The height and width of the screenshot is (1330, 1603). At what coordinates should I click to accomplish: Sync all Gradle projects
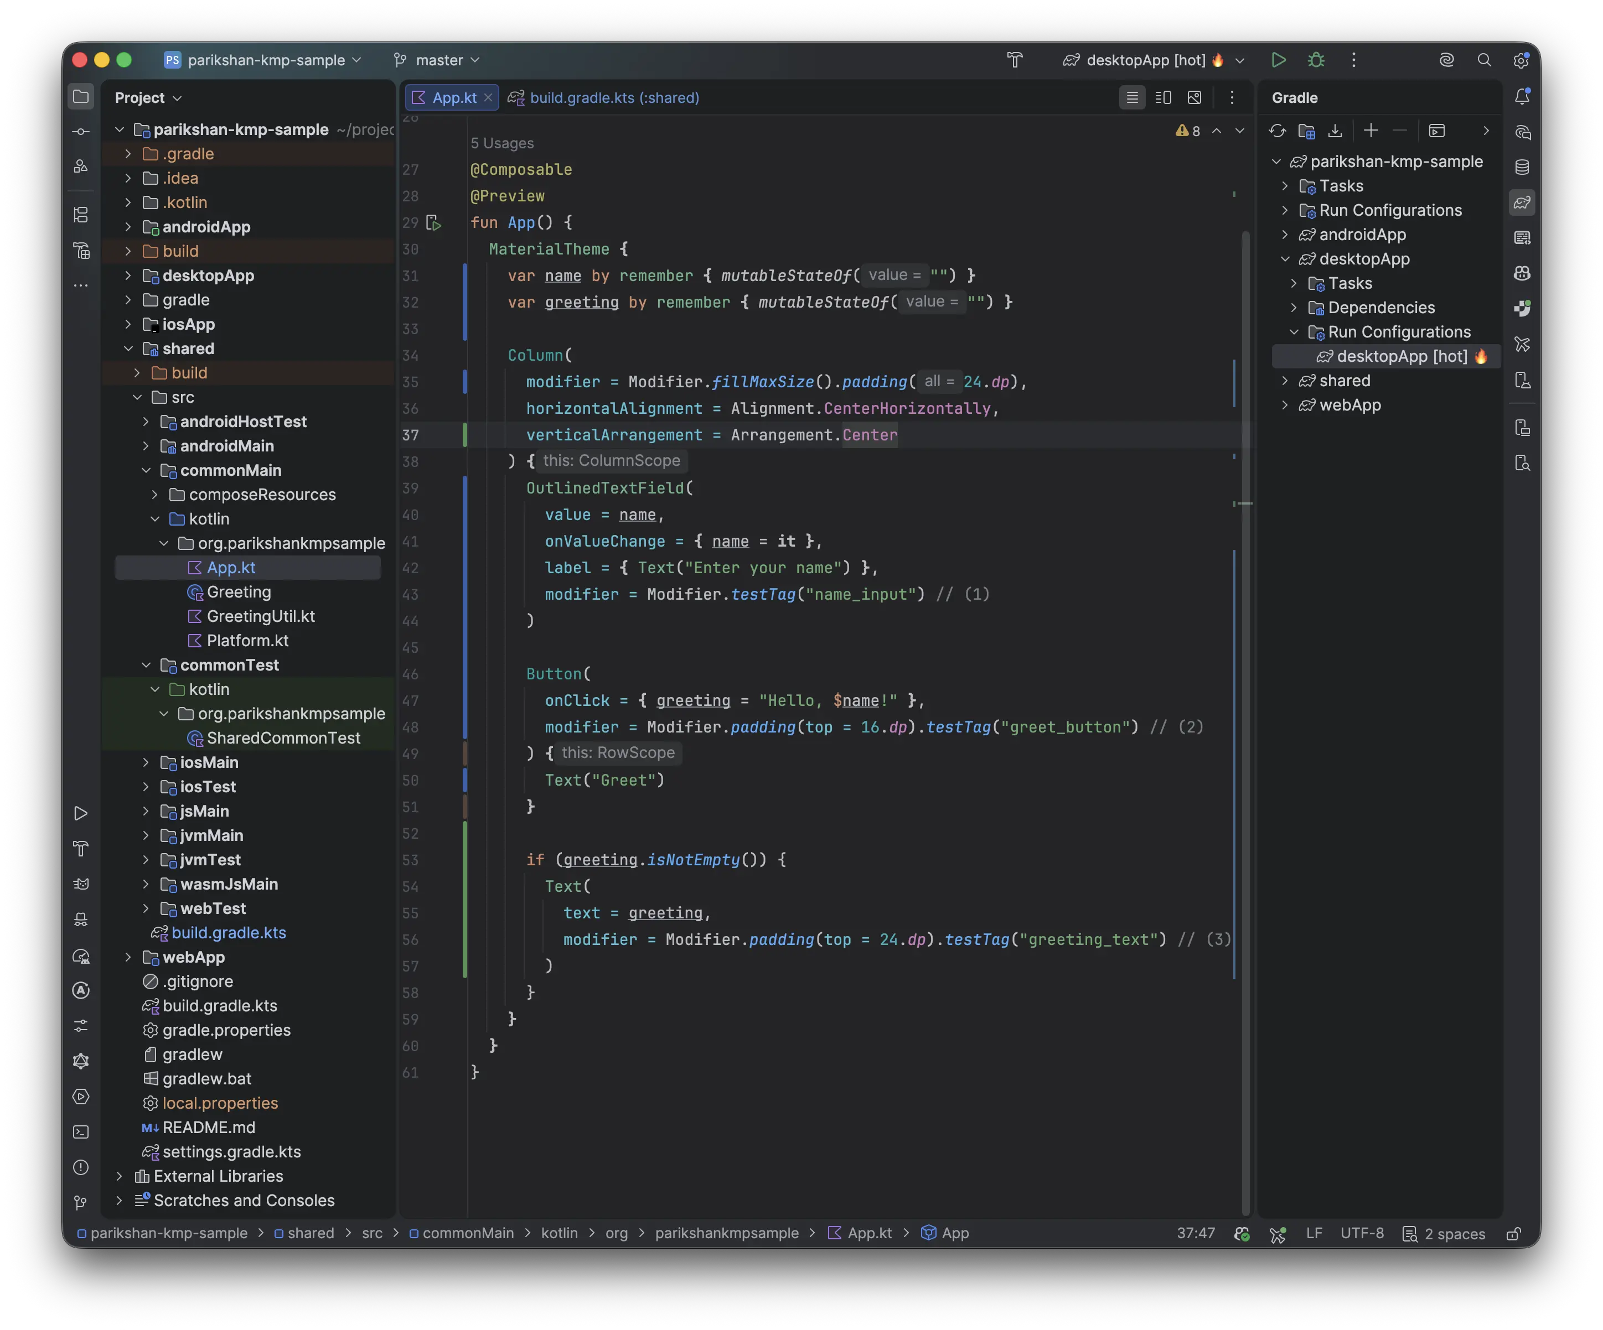tap(1276, 131)
